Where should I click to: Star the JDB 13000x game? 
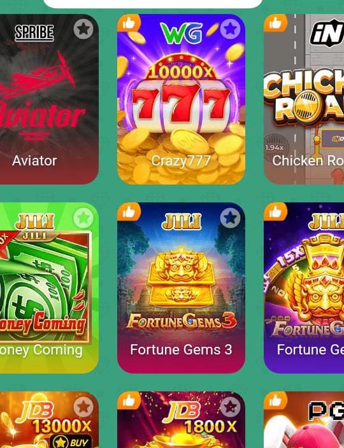83,407
